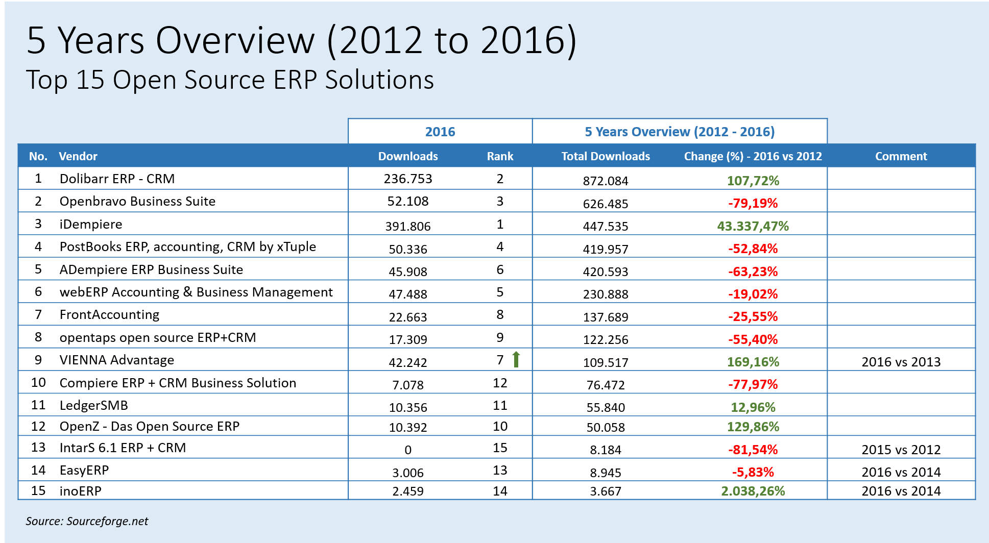Click ADempiere change value '-63,23%'
This screenshot has height=543, width=989.
tap(753, 271)
